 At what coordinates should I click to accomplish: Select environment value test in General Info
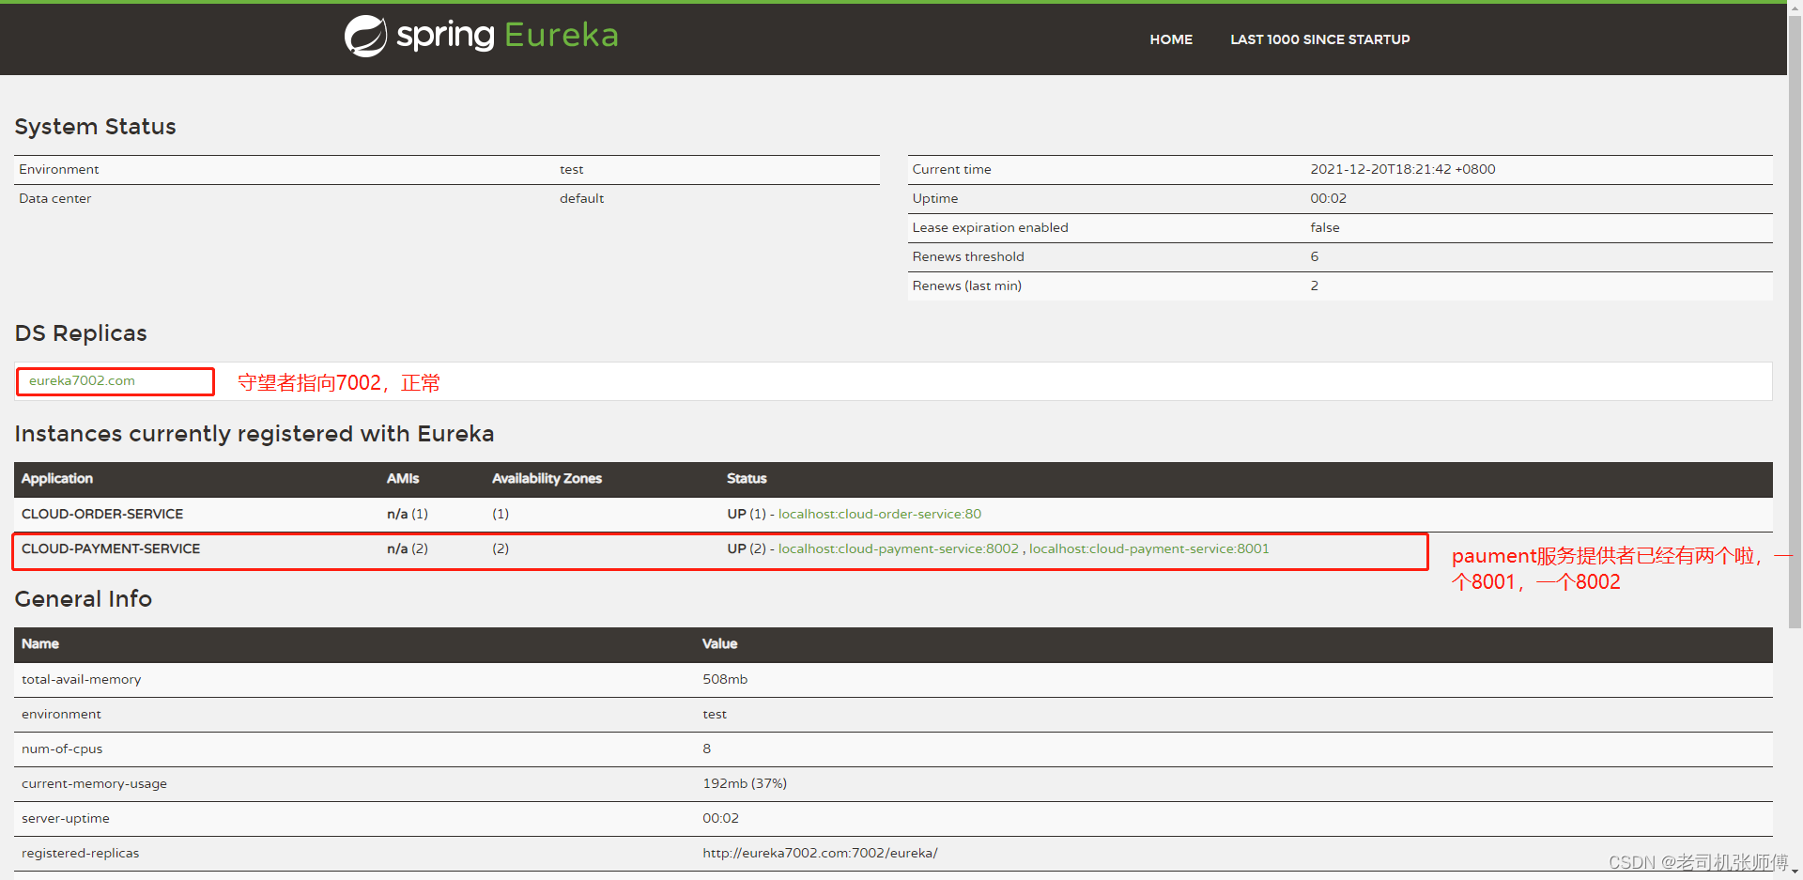click(x=715, y=714)
